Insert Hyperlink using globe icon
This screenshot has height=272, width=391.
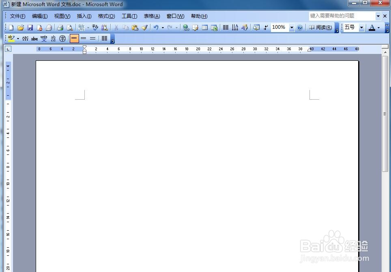(186, 28)
